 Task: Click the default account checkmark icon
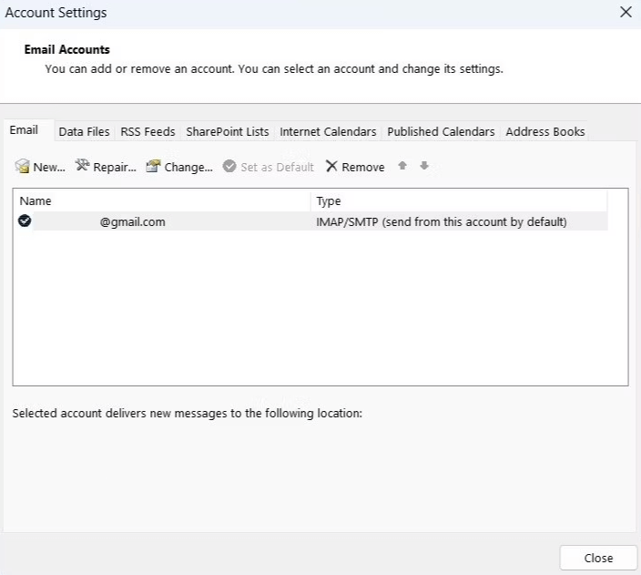[25, 221]
